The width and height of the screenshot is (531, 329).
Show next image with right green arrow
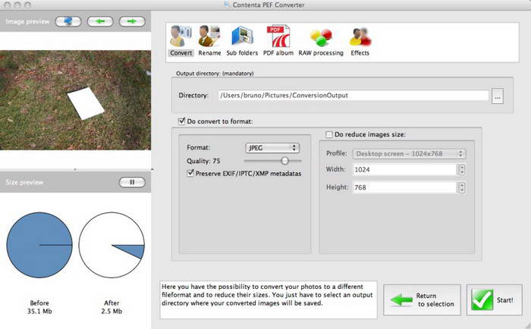click(132, 21)
